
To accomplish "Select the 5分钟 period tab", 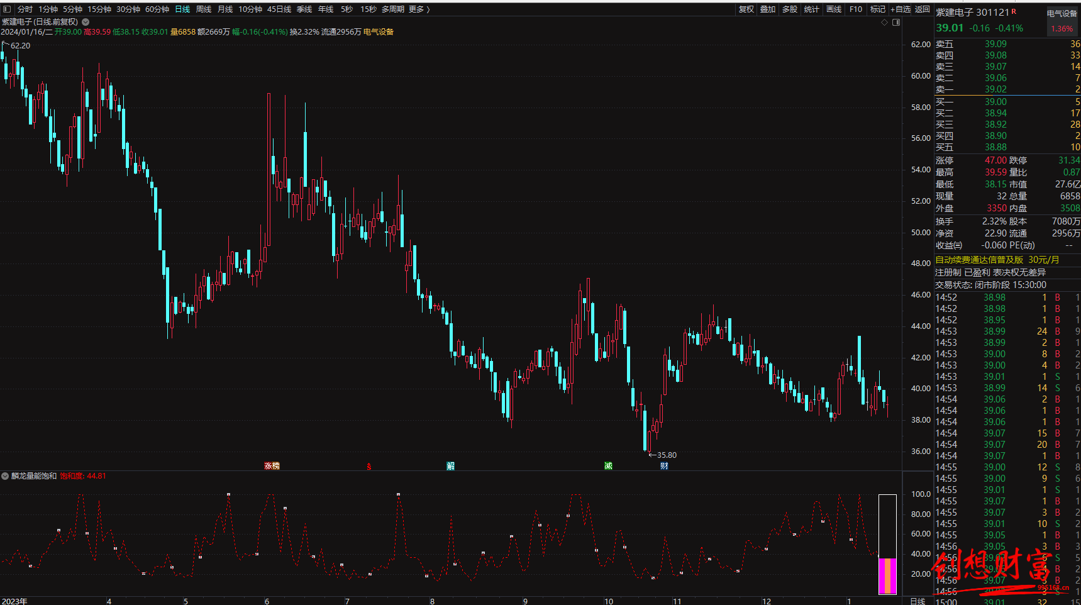I will (72, 9).
